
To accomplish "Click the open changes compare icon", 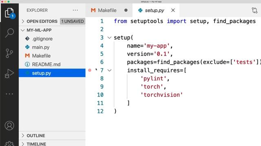I will [x=254, y=11].
